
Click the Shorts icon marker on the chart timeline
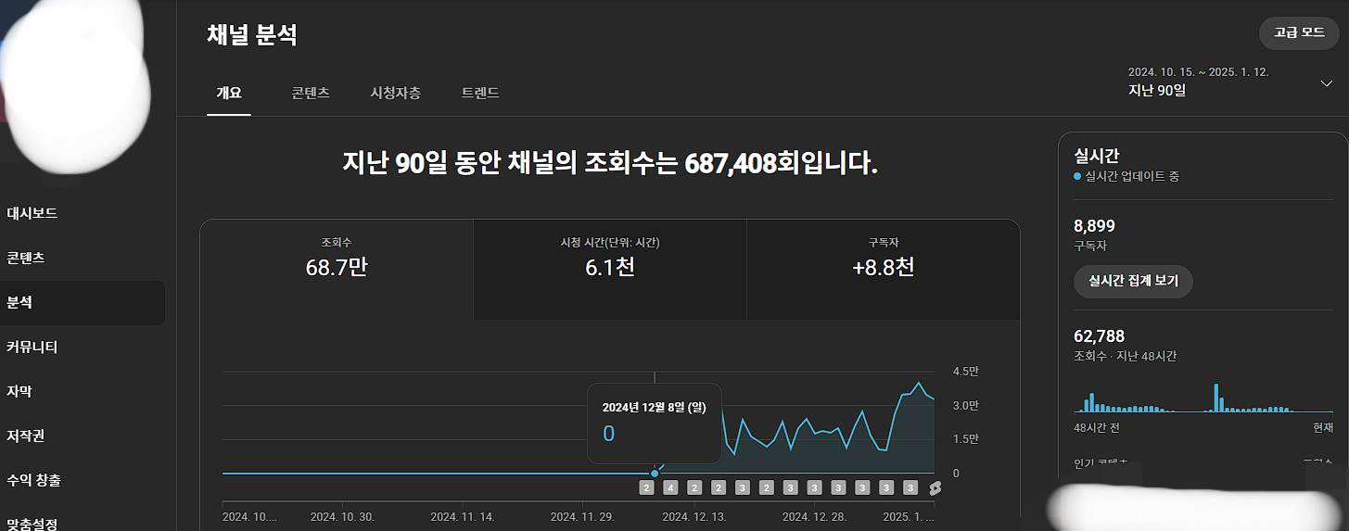pyautogui.click(x=935, y=487)
